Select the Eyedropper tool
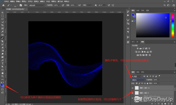176x105 pixels. point(2,32)
